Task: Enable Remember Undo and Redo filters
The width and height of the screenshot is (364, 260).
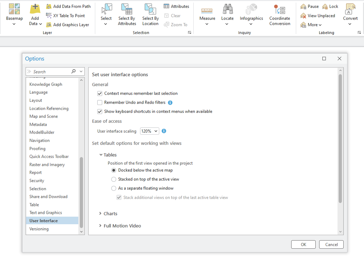Action: (100, 102)
